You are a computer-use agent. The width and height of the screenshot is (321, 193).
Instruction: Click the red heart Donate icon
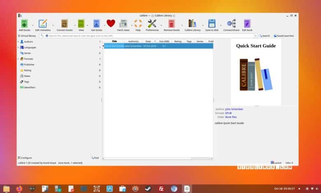click(111, 23)
